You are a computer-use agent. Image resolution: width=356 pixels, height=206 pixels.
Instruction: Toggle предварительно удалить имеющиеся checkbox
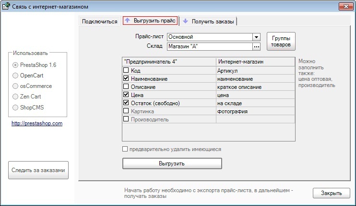tap(125, 149)
